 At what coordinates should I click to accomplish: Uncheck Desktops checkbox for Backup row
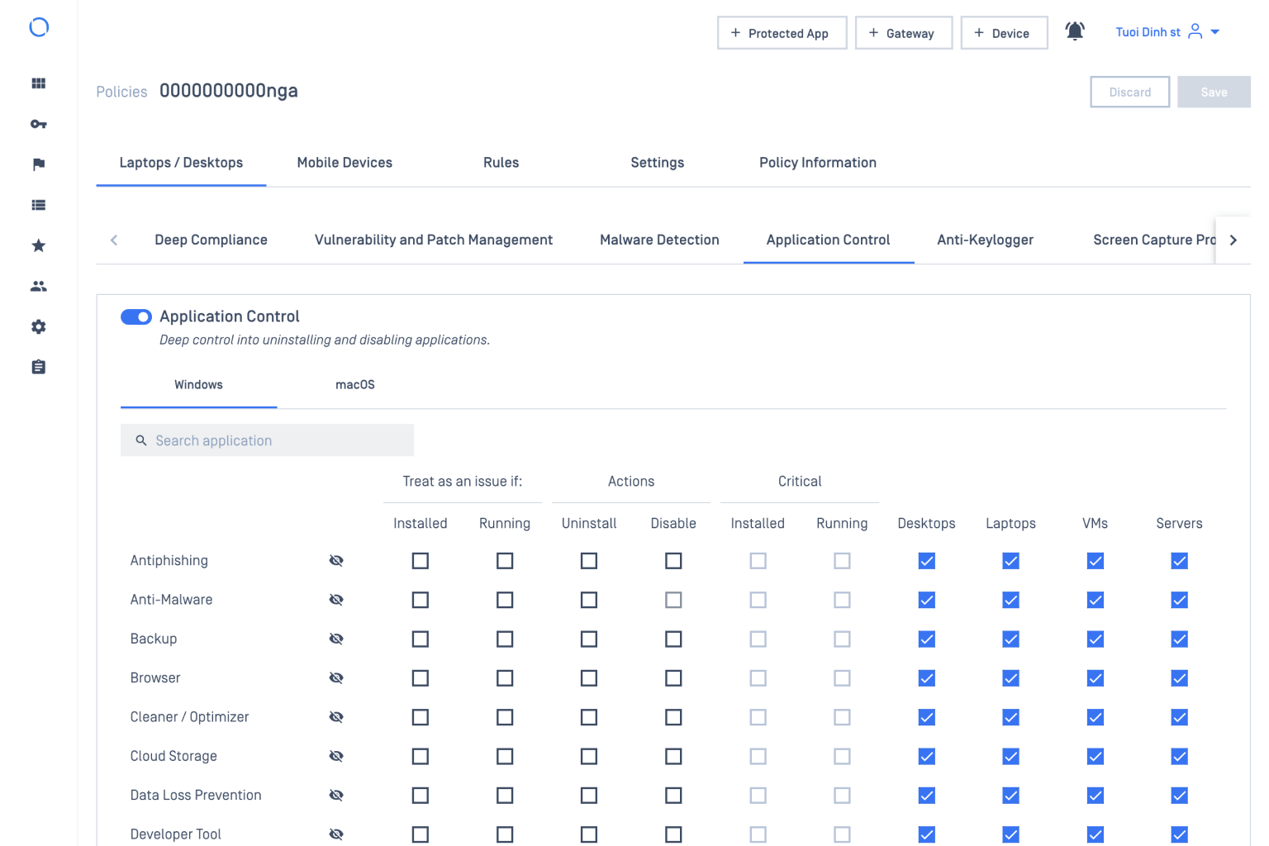click(926, 639)
